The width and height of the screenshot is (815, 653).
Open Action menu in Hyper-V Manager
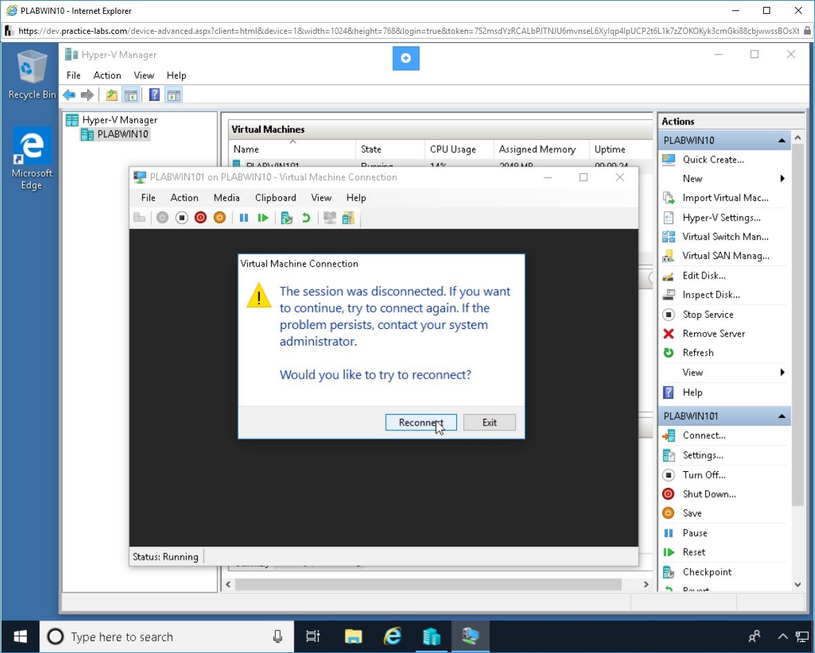point(107,75)
